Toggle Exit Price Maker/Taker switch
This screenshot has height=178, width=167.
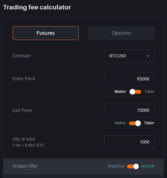click(135, 123)
